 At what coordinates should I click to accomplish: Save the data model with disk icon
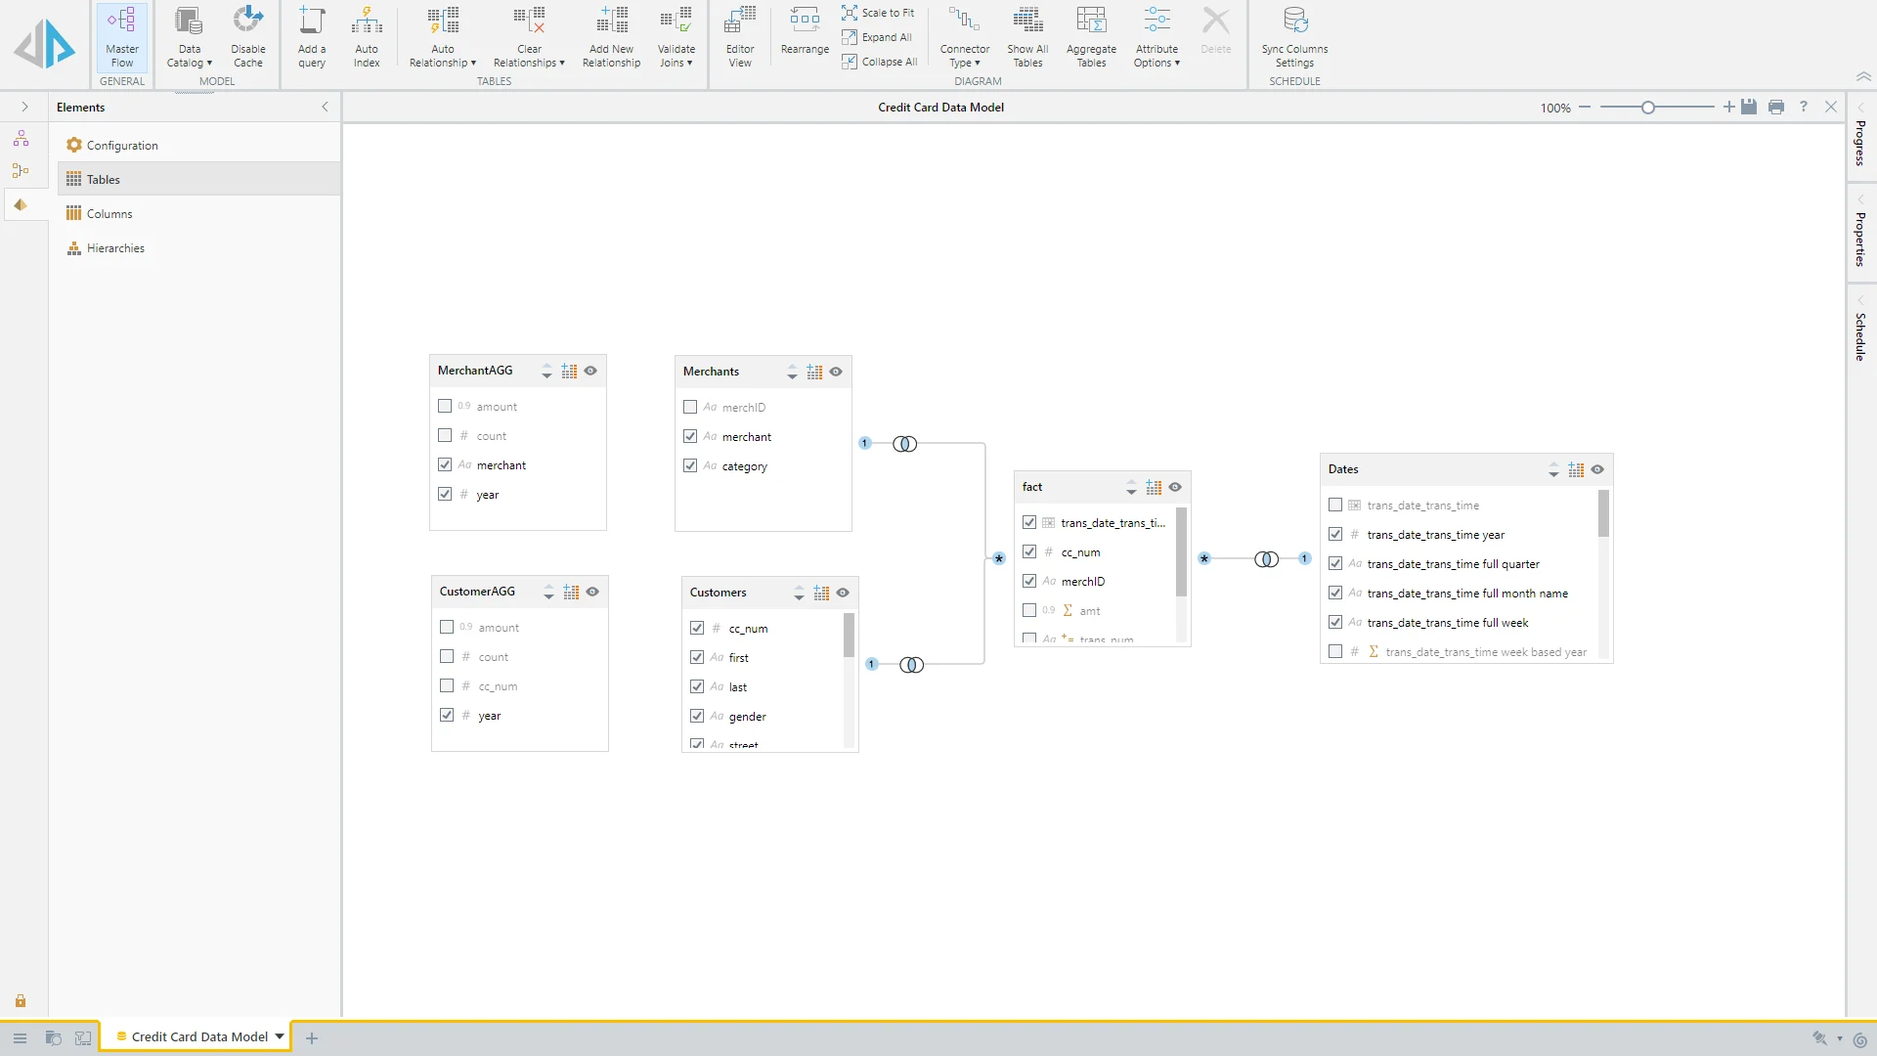pos(1749,108)
